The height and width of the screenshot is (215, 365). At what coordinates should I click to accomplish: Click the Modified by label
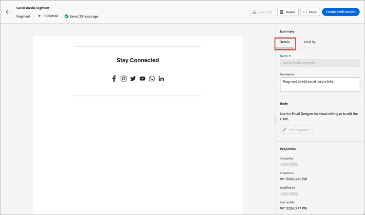point(288,188)
